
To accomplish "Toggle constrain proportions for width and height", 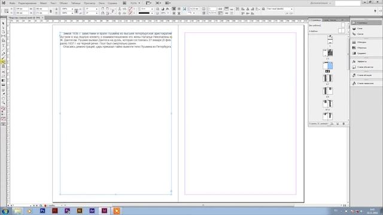I will coord(50,11).
